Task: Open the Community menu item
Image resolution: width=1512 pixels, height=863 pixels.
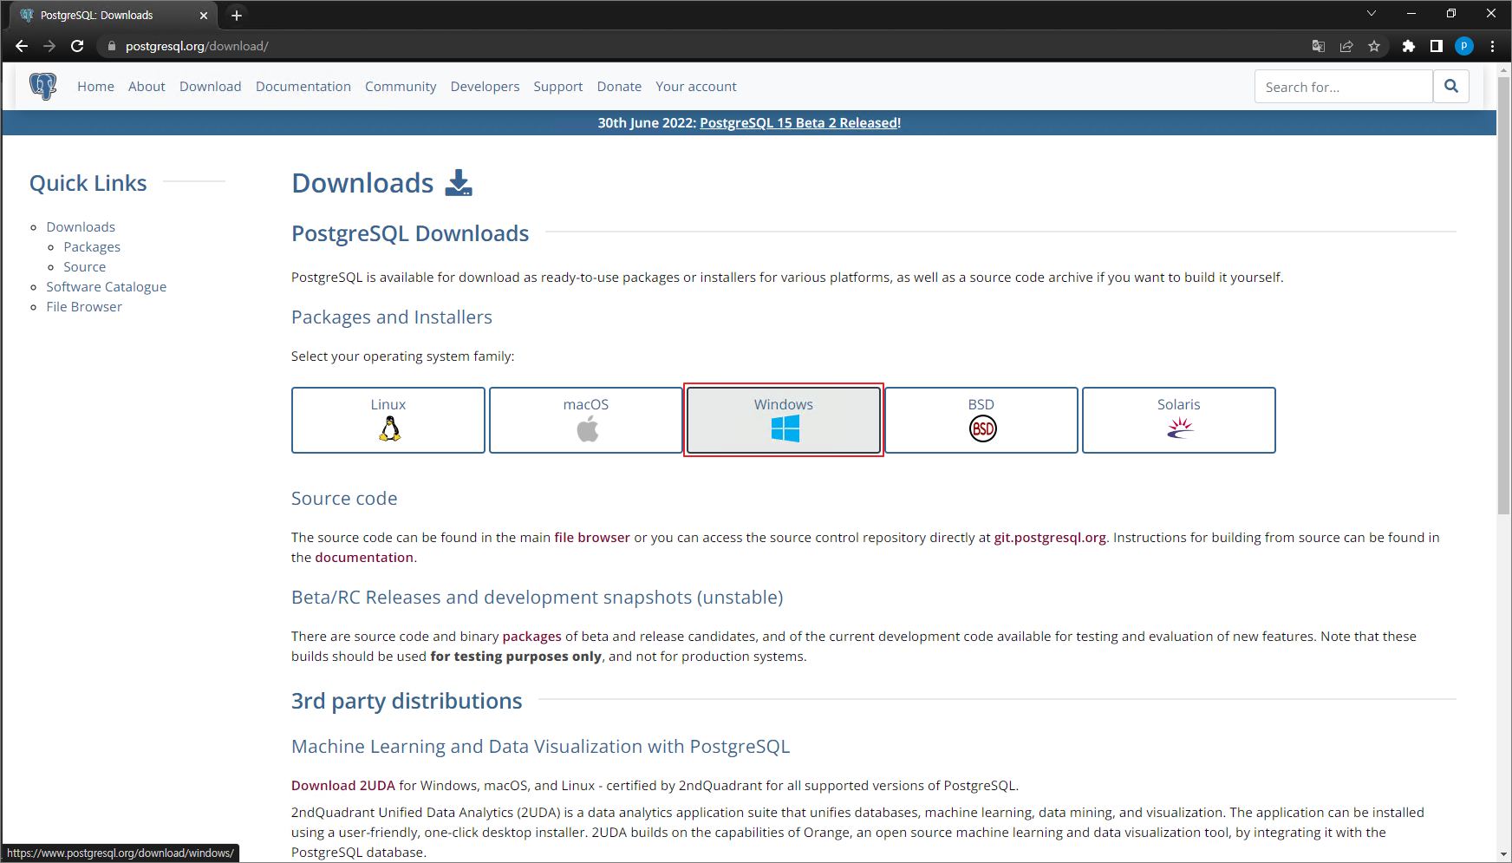Action: [x=401, y=86]
